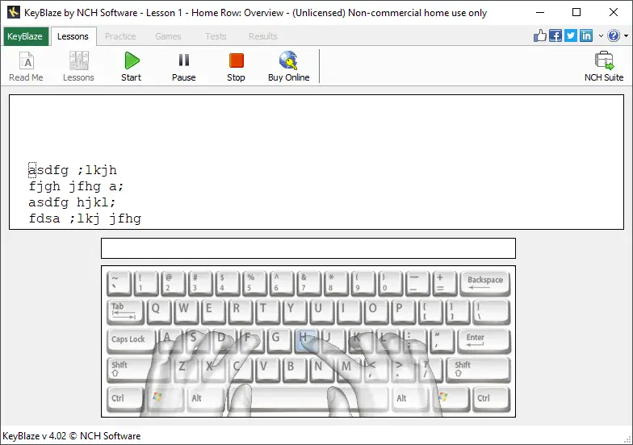Click lesson line 'asdfg hjkl;'
This screenshot has height=445, width=633.
[x=73, y=202]
